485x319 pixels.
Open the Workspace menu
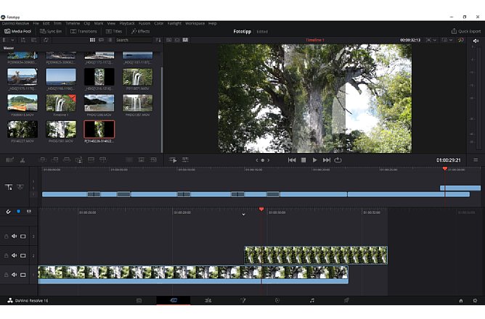click(x=195, y=23)
